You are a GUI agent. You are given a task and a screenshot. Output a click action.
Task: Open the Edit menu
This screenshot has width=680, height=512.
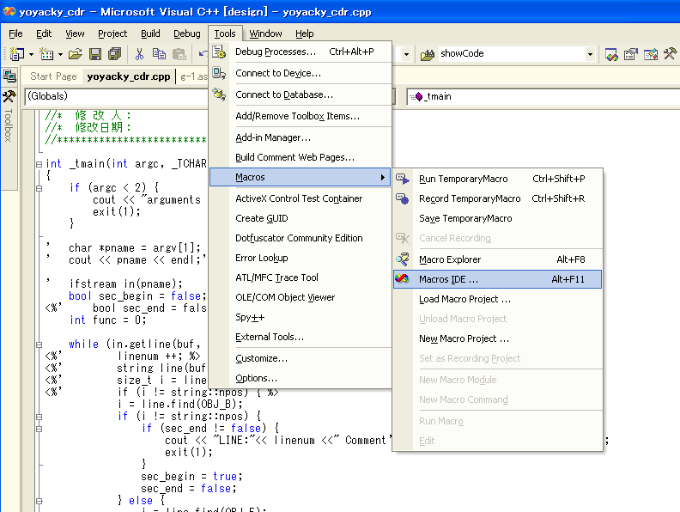tap(44, 34)
